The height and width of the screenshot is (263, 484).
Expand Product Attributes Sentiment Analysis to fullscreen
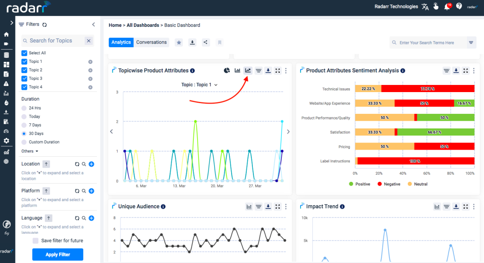coord(466,71)
